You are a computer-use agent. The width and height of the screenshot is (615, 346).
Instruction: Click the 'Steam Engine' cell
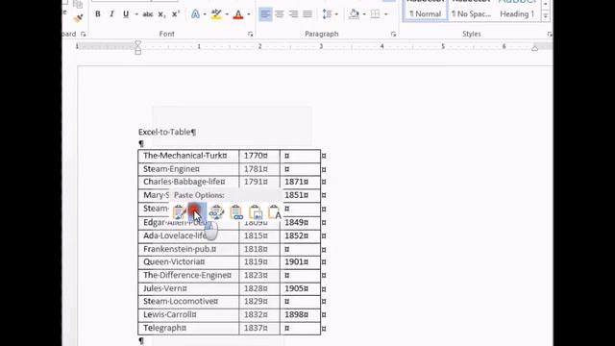pyautogui.click(x=188, y=169)
